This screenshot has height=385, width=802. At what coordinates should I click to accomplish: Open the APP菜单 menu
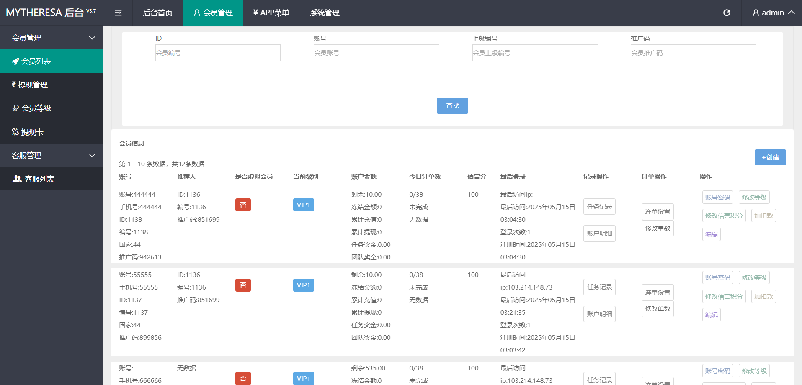(x=271, y=13)
